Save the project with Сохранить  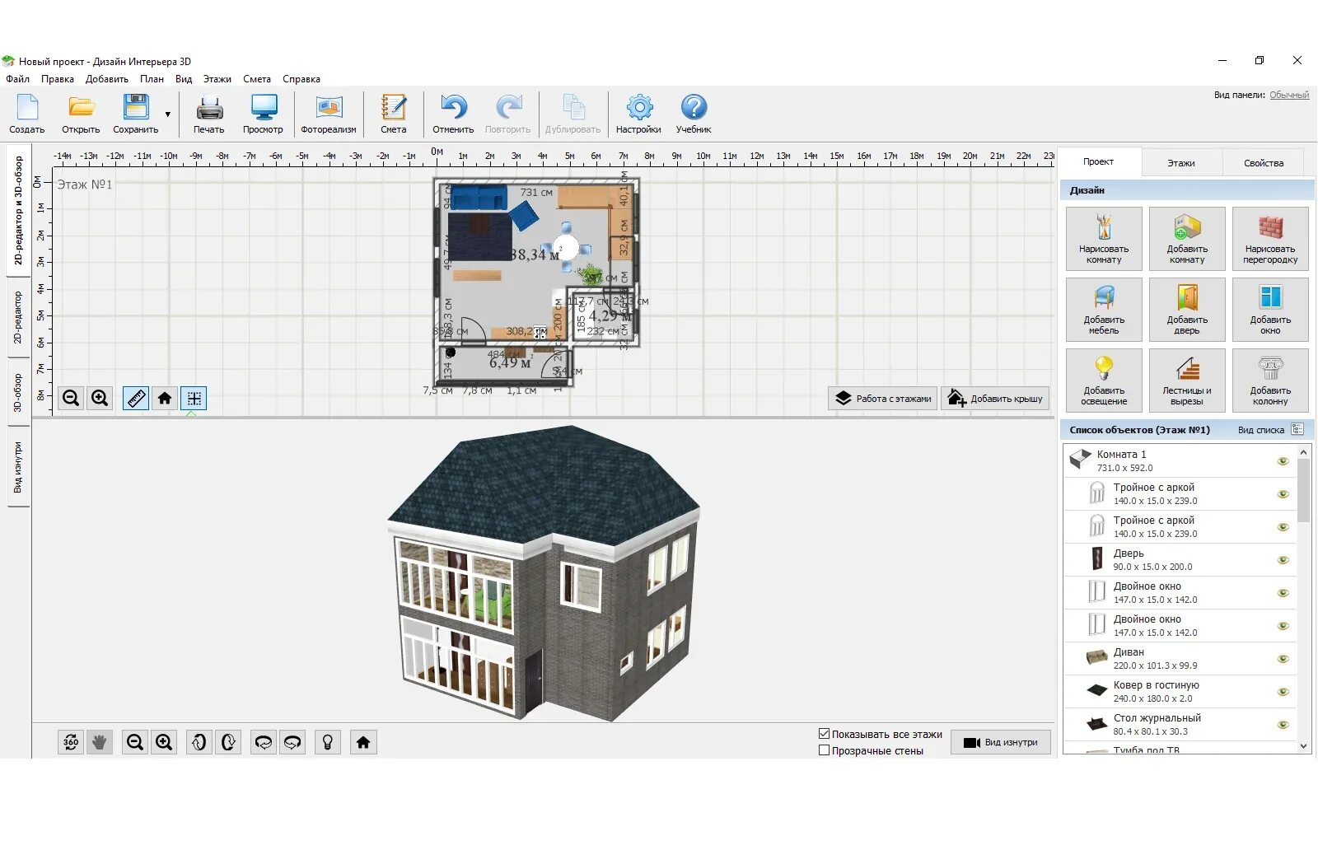tap(136, 114)
